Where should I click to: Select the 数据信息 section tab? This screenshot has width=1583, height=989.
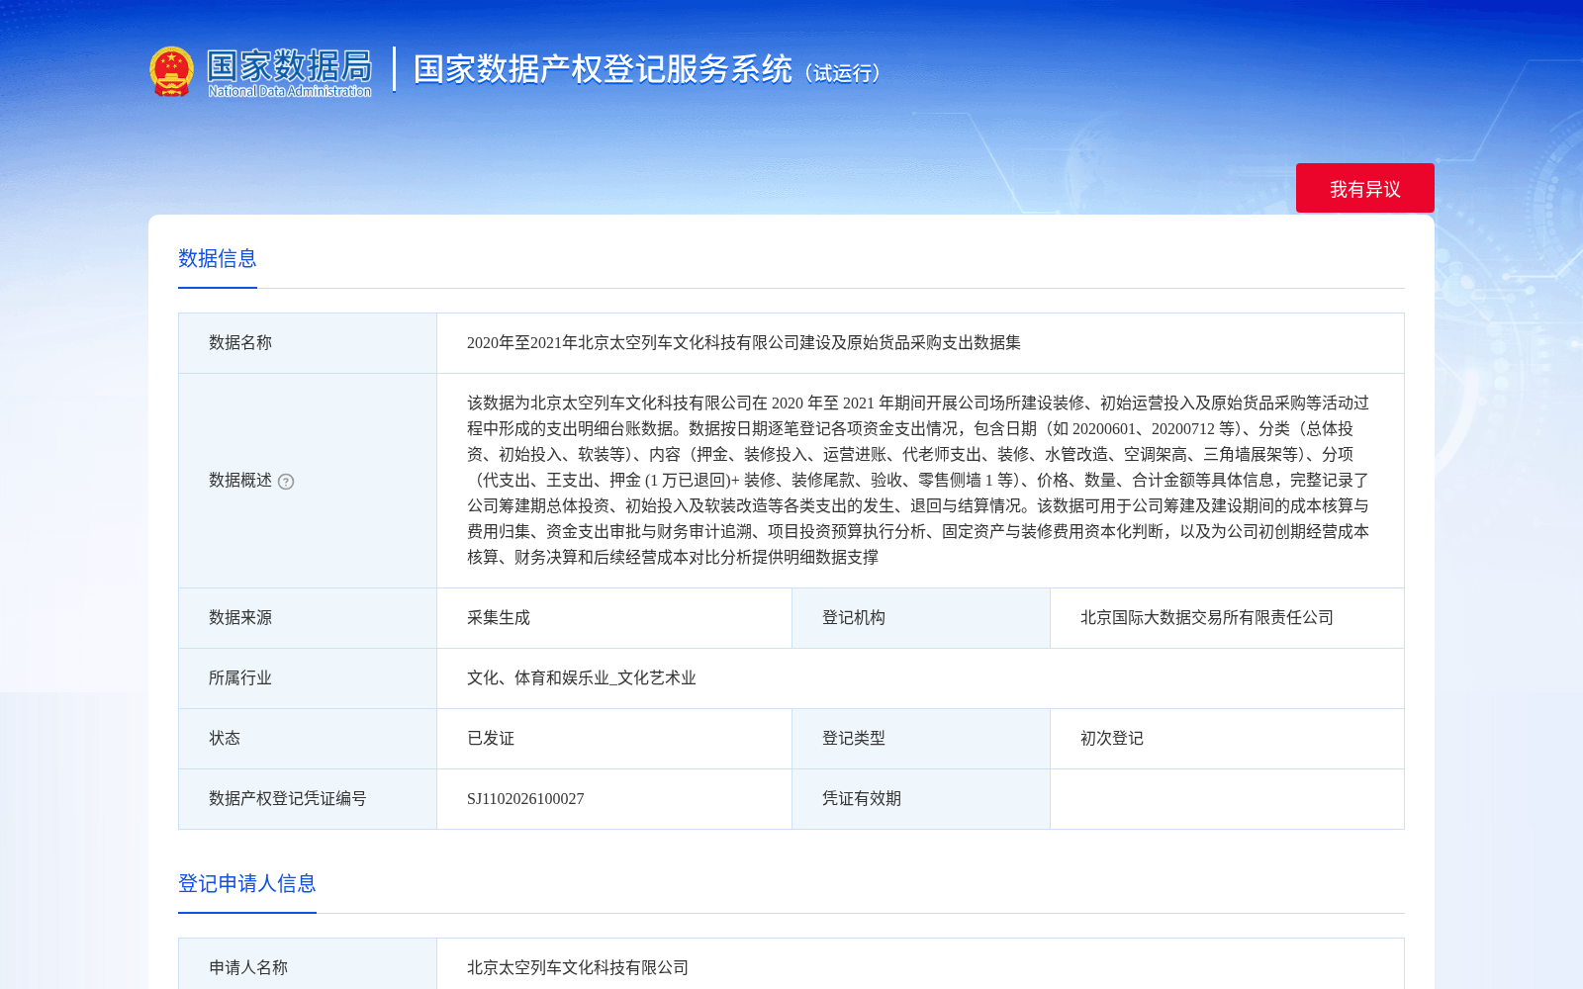[218, 259]
